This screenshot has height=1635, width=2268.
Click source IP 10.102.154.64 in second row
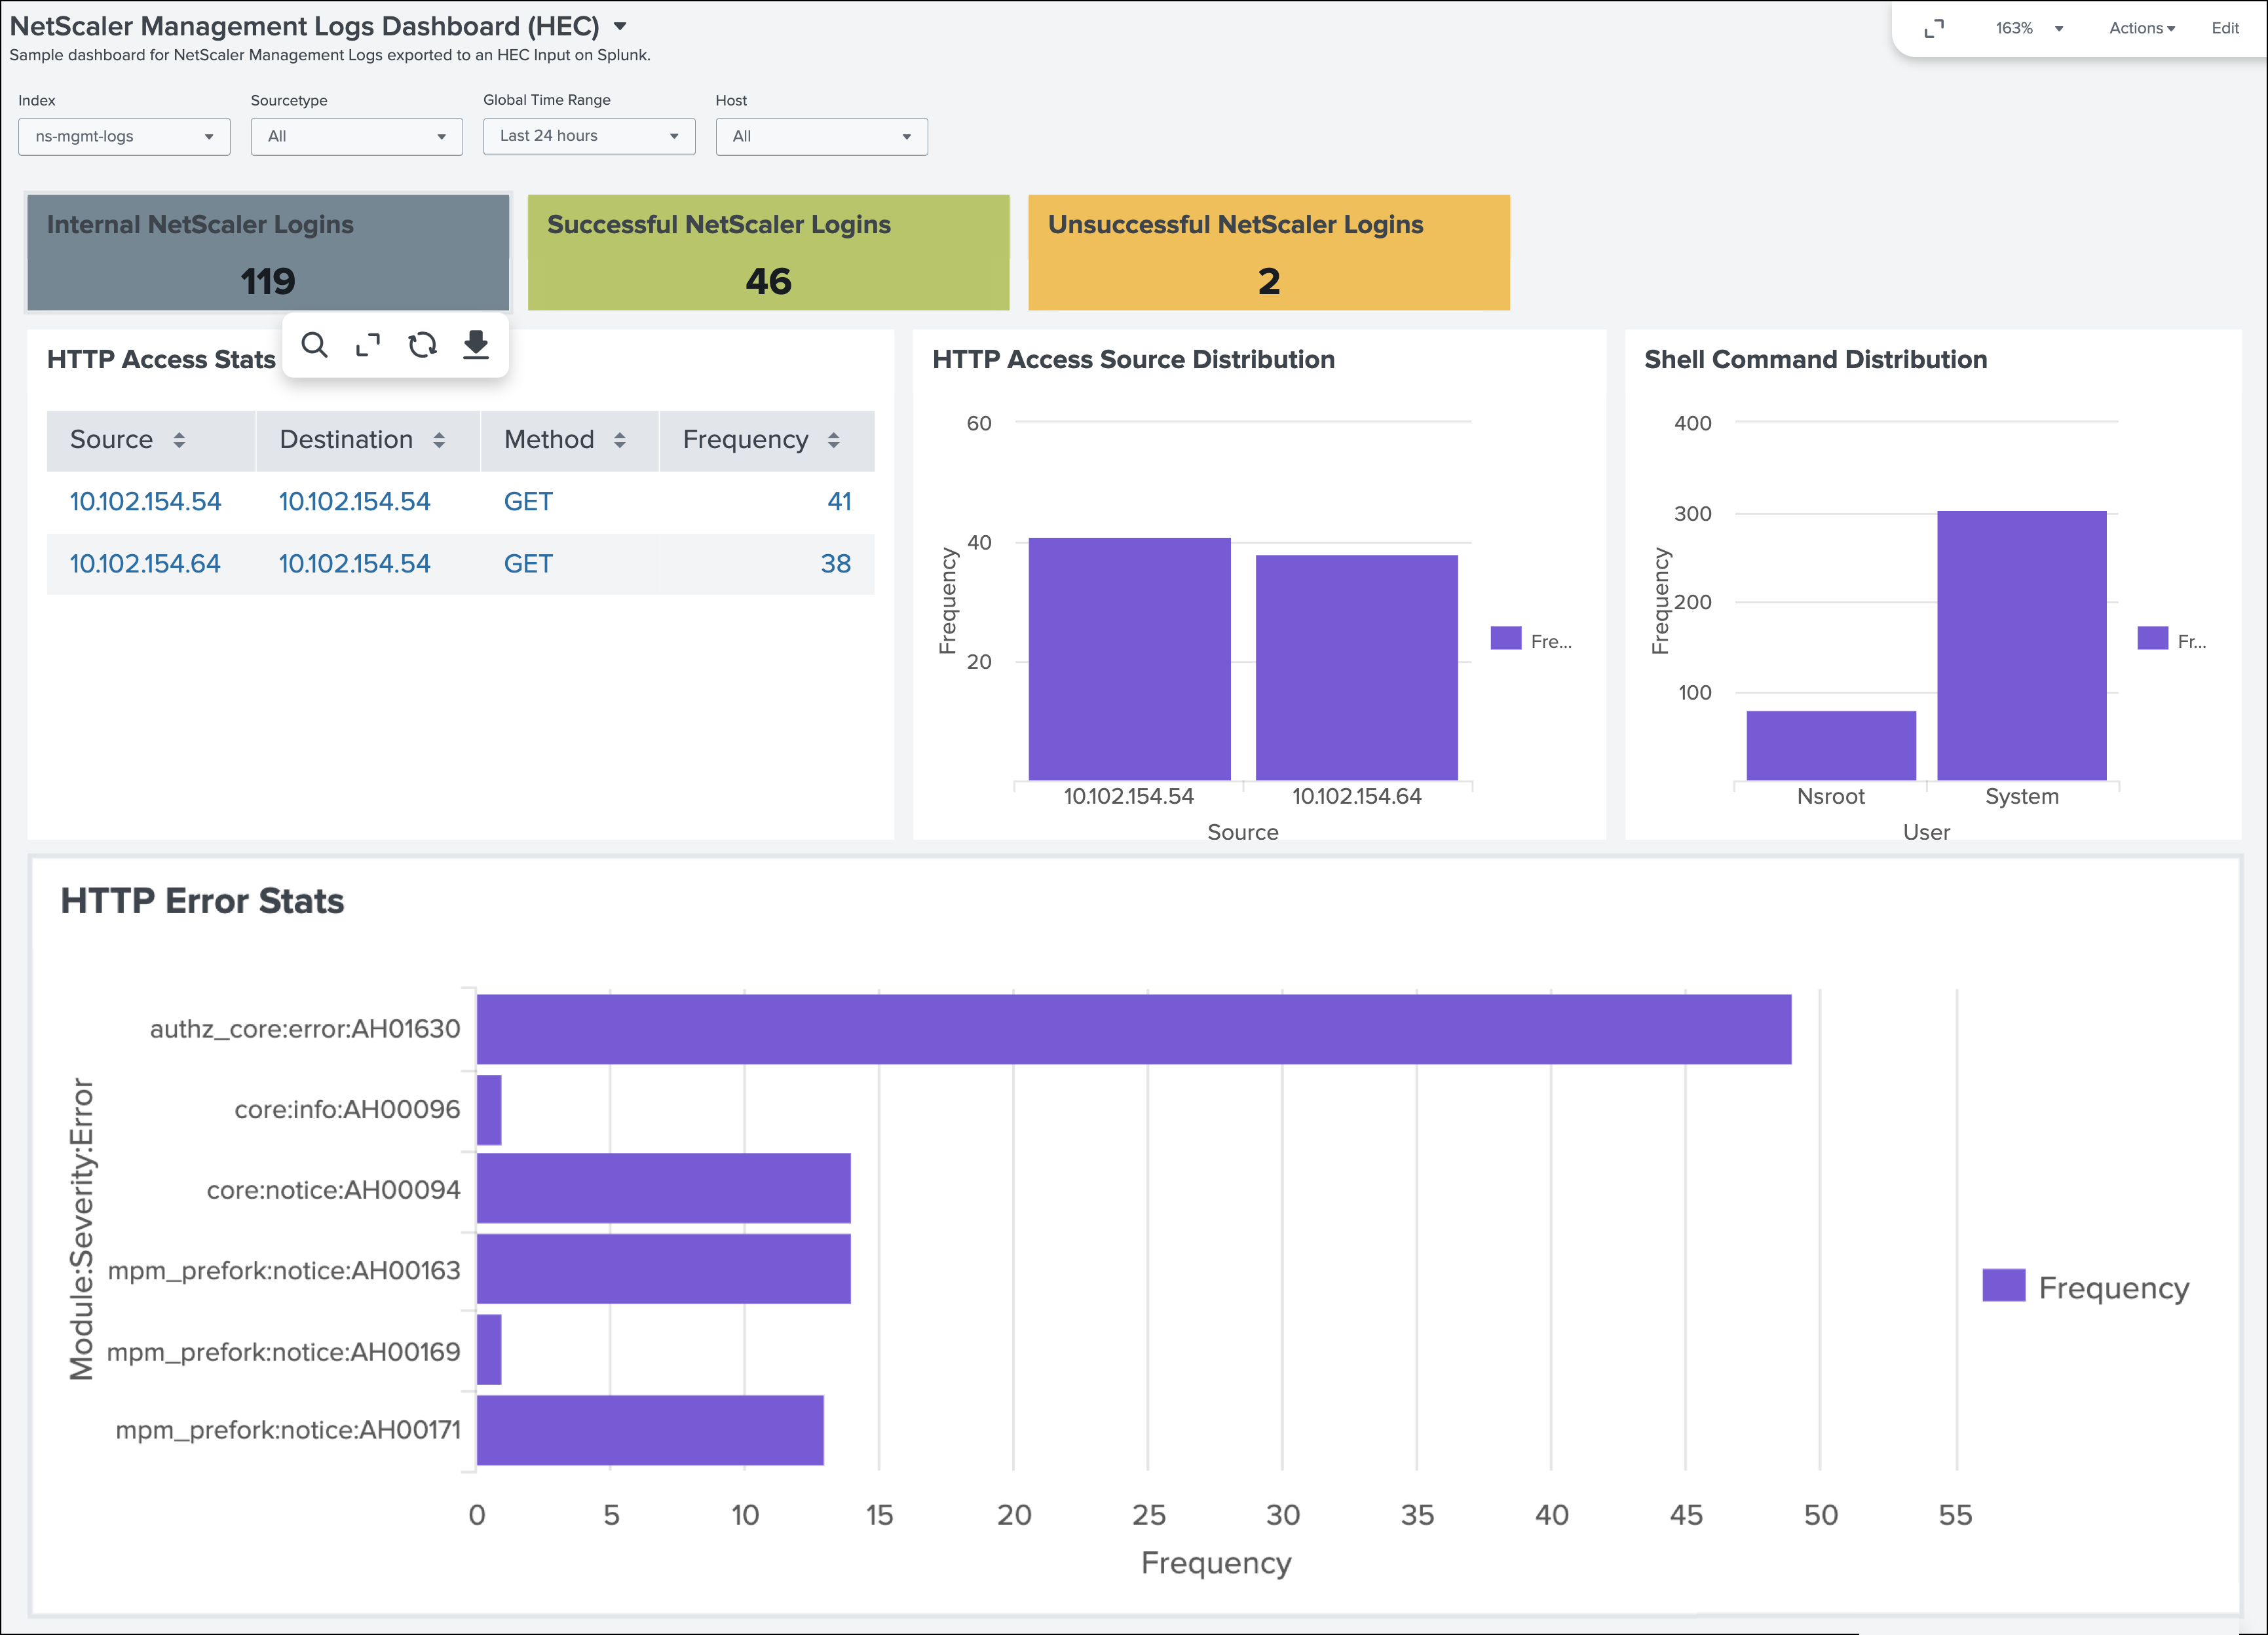tap(145, 564)
